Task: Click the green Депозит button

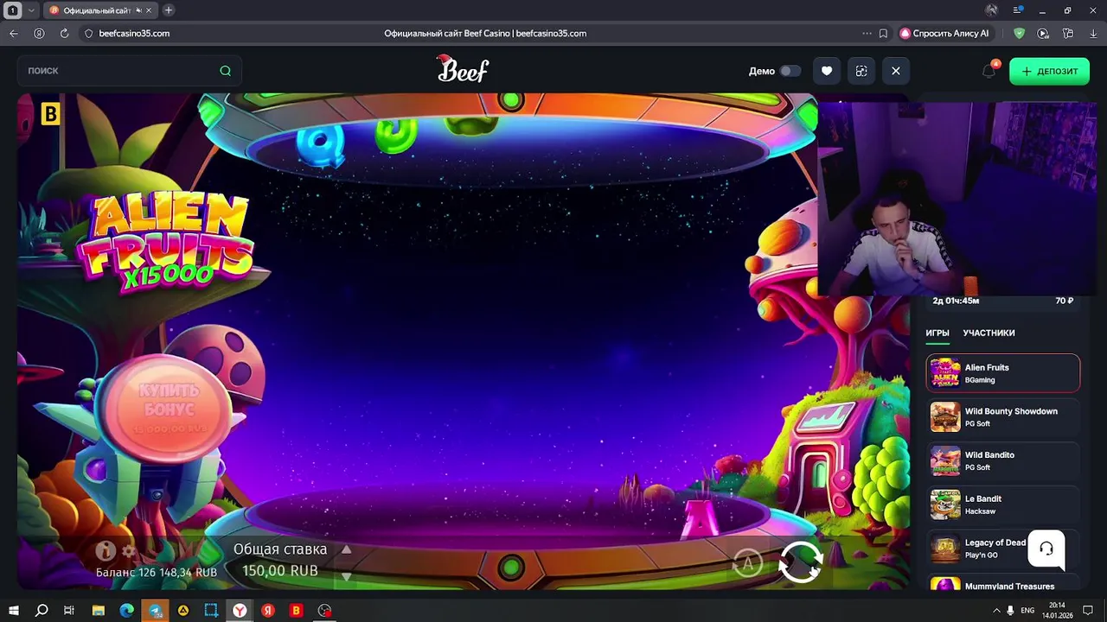Action: click(1049, 71)
